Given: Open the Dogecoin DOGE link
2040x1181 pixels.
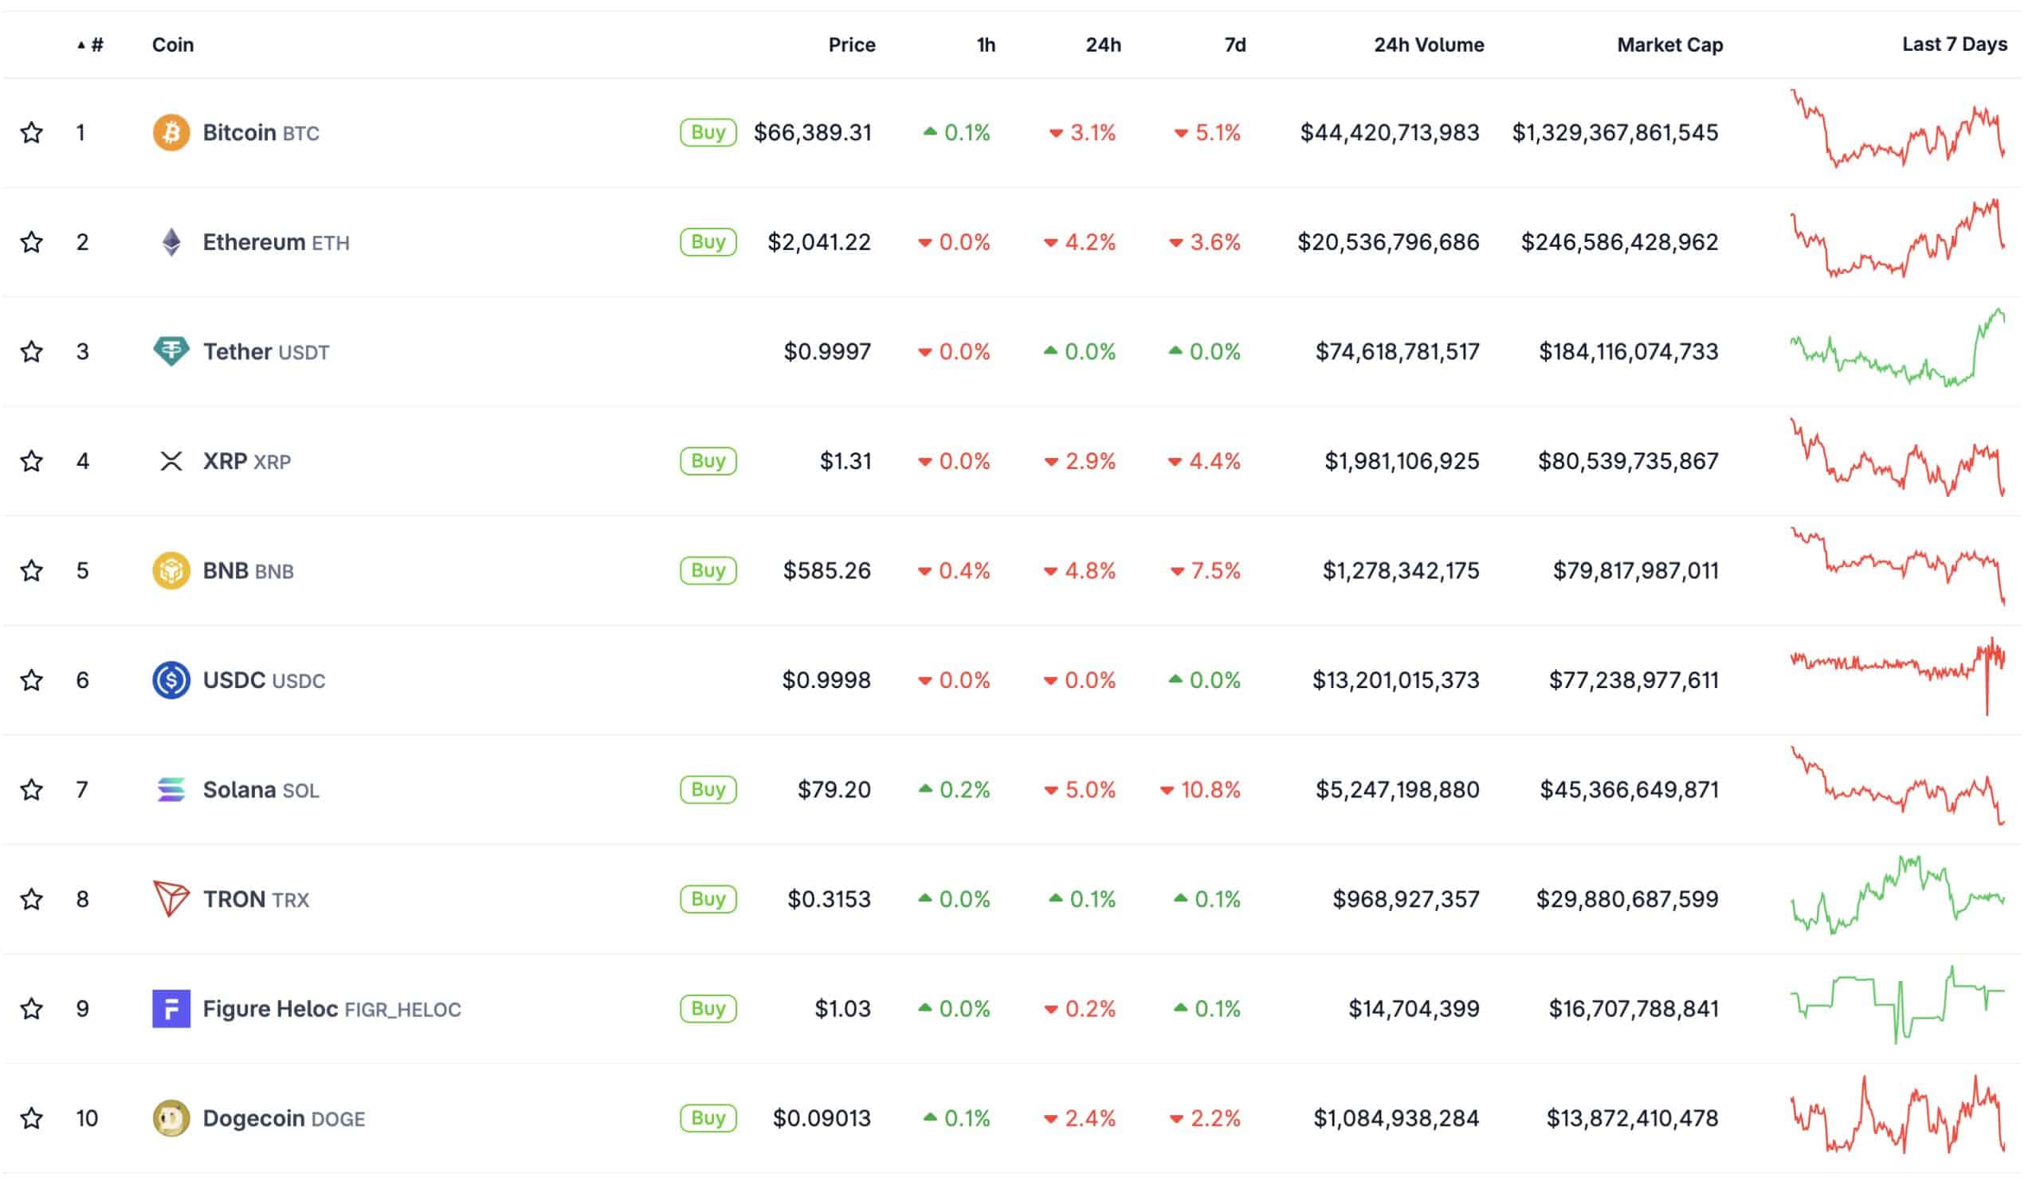Looking at the screenshot, I should pos(284,1120).
